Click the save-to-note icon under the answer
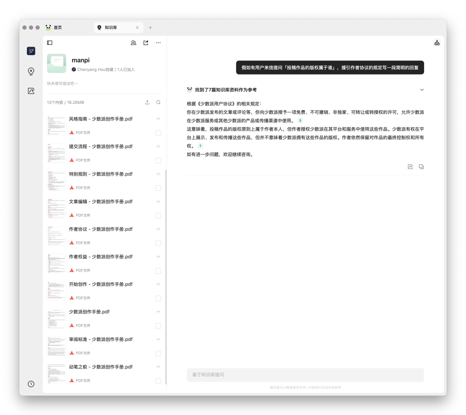The image size is (466, 415). coord(410,166)
